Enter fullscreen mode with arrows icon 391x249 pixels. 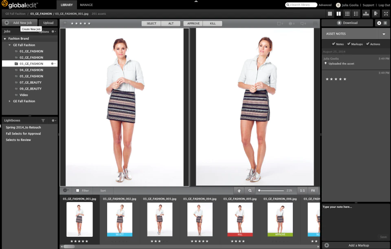[386, 14]
